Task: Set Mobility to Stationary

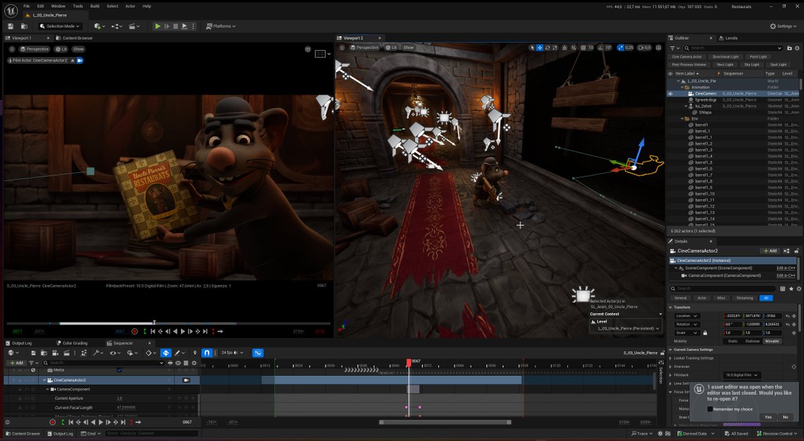Action: 752,341
